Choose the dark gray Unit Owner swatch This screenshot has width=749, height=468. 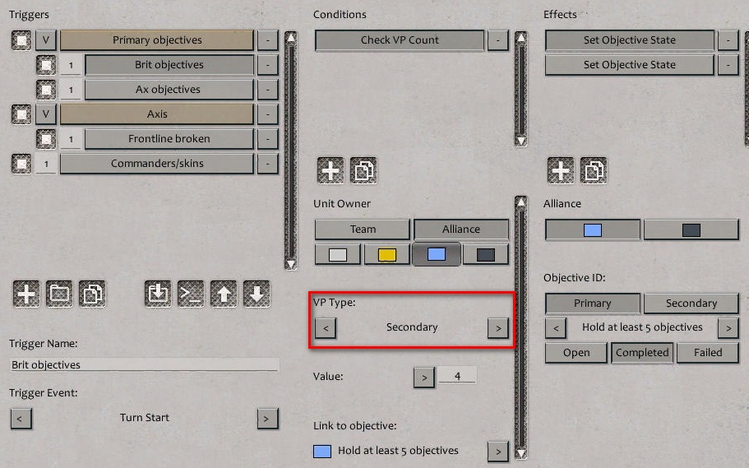(x=486, y=255)
